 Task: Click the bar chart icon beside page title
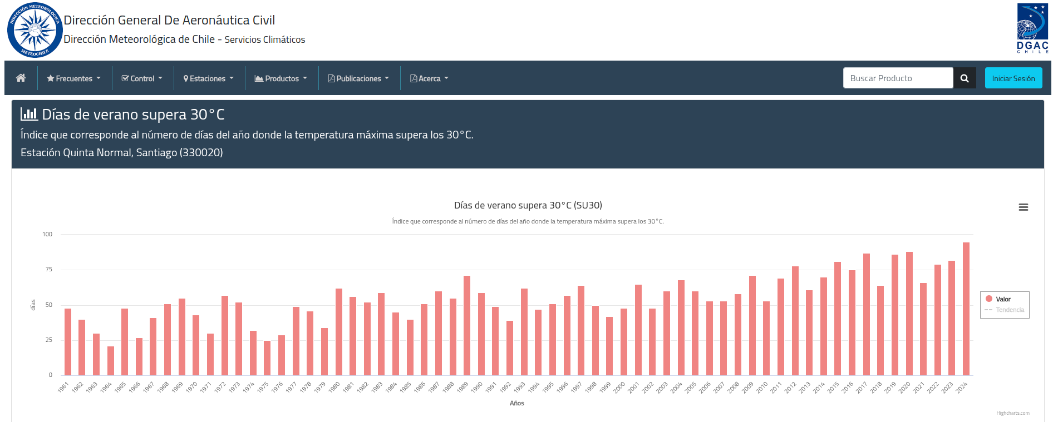point(29,115)
